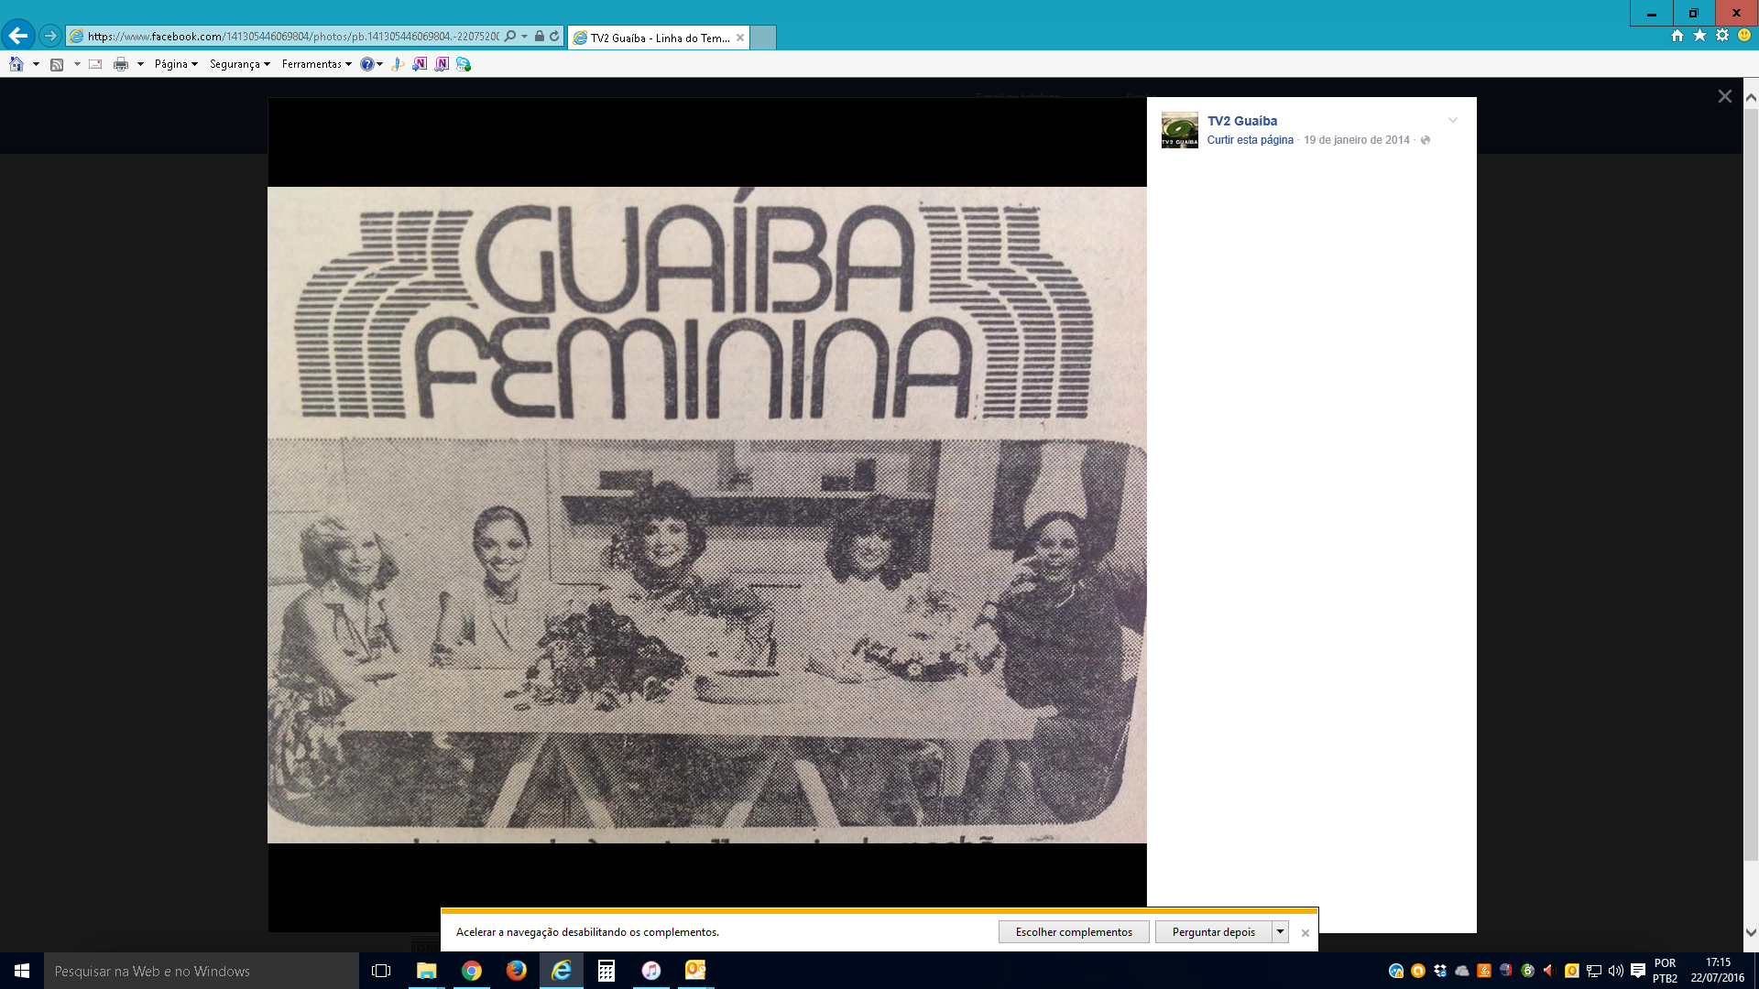
Task: Open the address bar autocomplete dropdown arrow
Action: click(524, 37)
